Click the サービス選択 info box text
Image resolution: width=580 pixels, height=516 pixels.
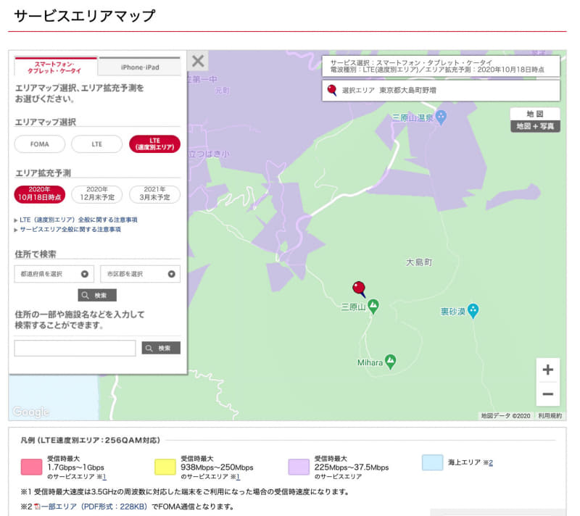click(x=437, y=66)
